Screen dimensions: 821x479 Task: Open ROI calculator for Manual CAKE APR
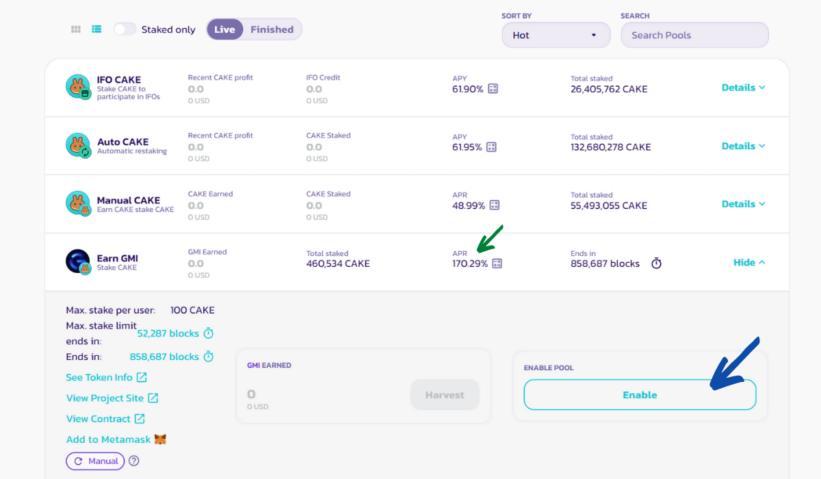494,205
